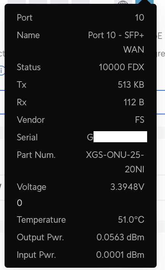Click the Port 10 - SFP+ WAN name

click(x=116, y=42)
